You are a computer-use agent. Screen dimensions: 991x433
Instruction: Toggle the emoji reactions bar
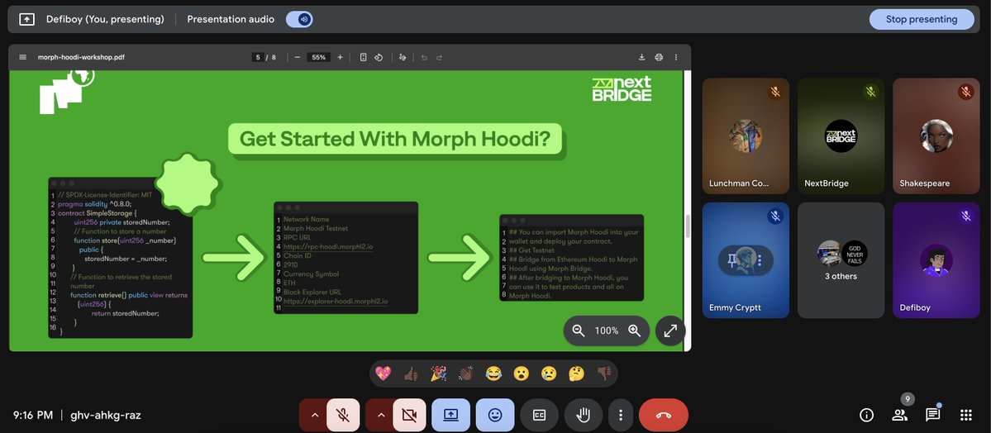495,416
